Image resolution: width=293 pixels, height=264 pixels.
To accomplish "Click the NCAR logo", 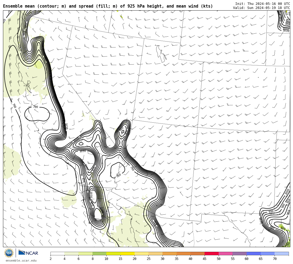I will [28, 253].
